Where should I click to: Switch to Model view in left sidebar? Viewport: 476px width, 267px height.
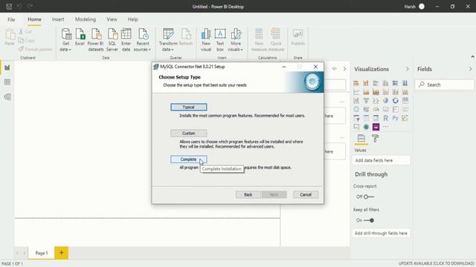pos(7,97)
